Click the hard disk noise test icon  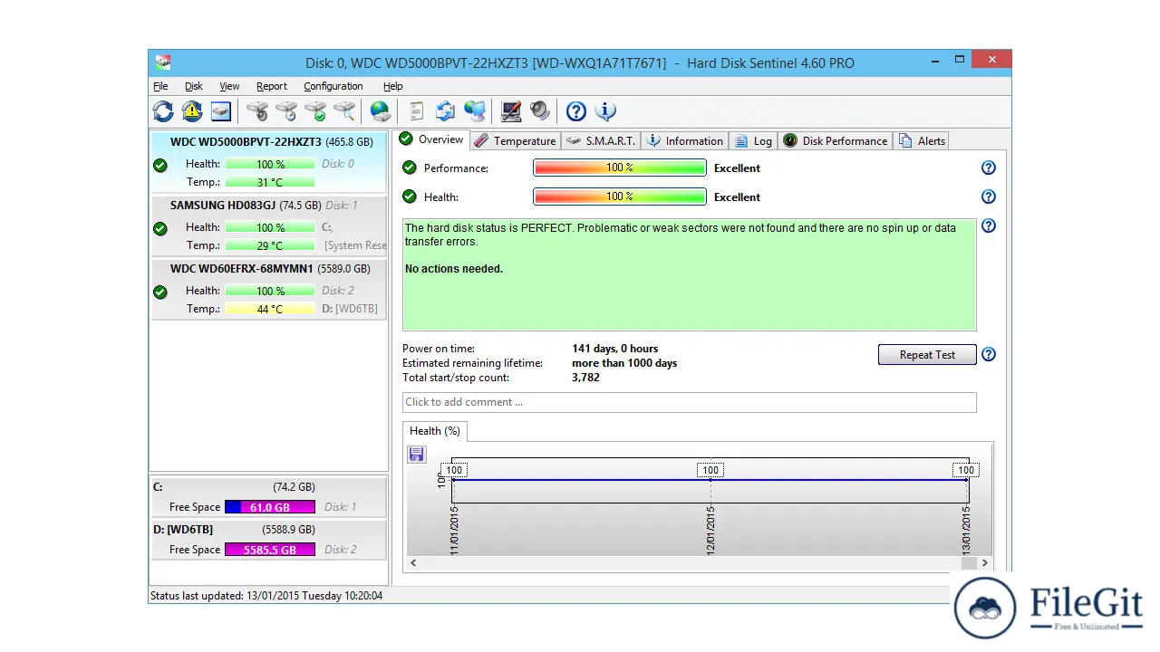pyautogui.click(x=257, y=111)
